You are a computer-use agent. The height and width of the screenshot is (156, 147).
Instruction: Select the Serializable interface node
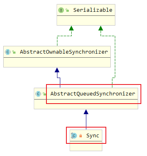pyautogui.click(x=86, y=15)
